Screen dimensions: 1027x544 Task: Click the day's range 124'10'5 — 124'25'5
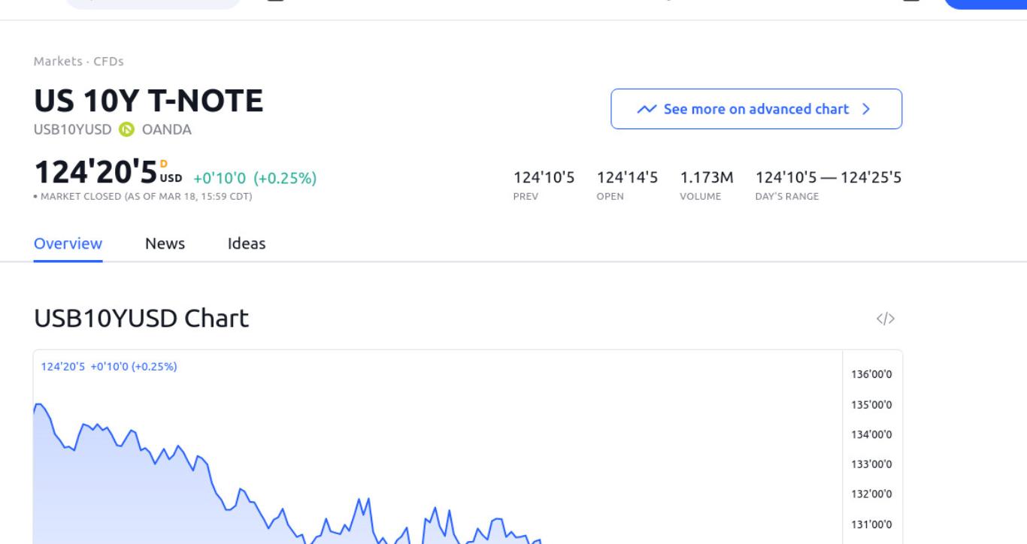pos(829,177)
